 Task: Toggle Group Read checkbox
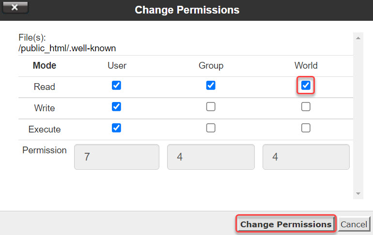(211, 86)
